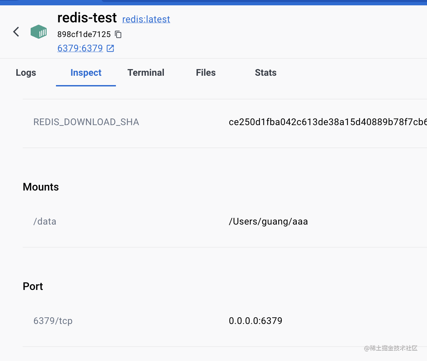The height and width of the screenshot is (361, 427).
Task: Click the container ID text 898cf1de7125
Action: tap(84, 34)
